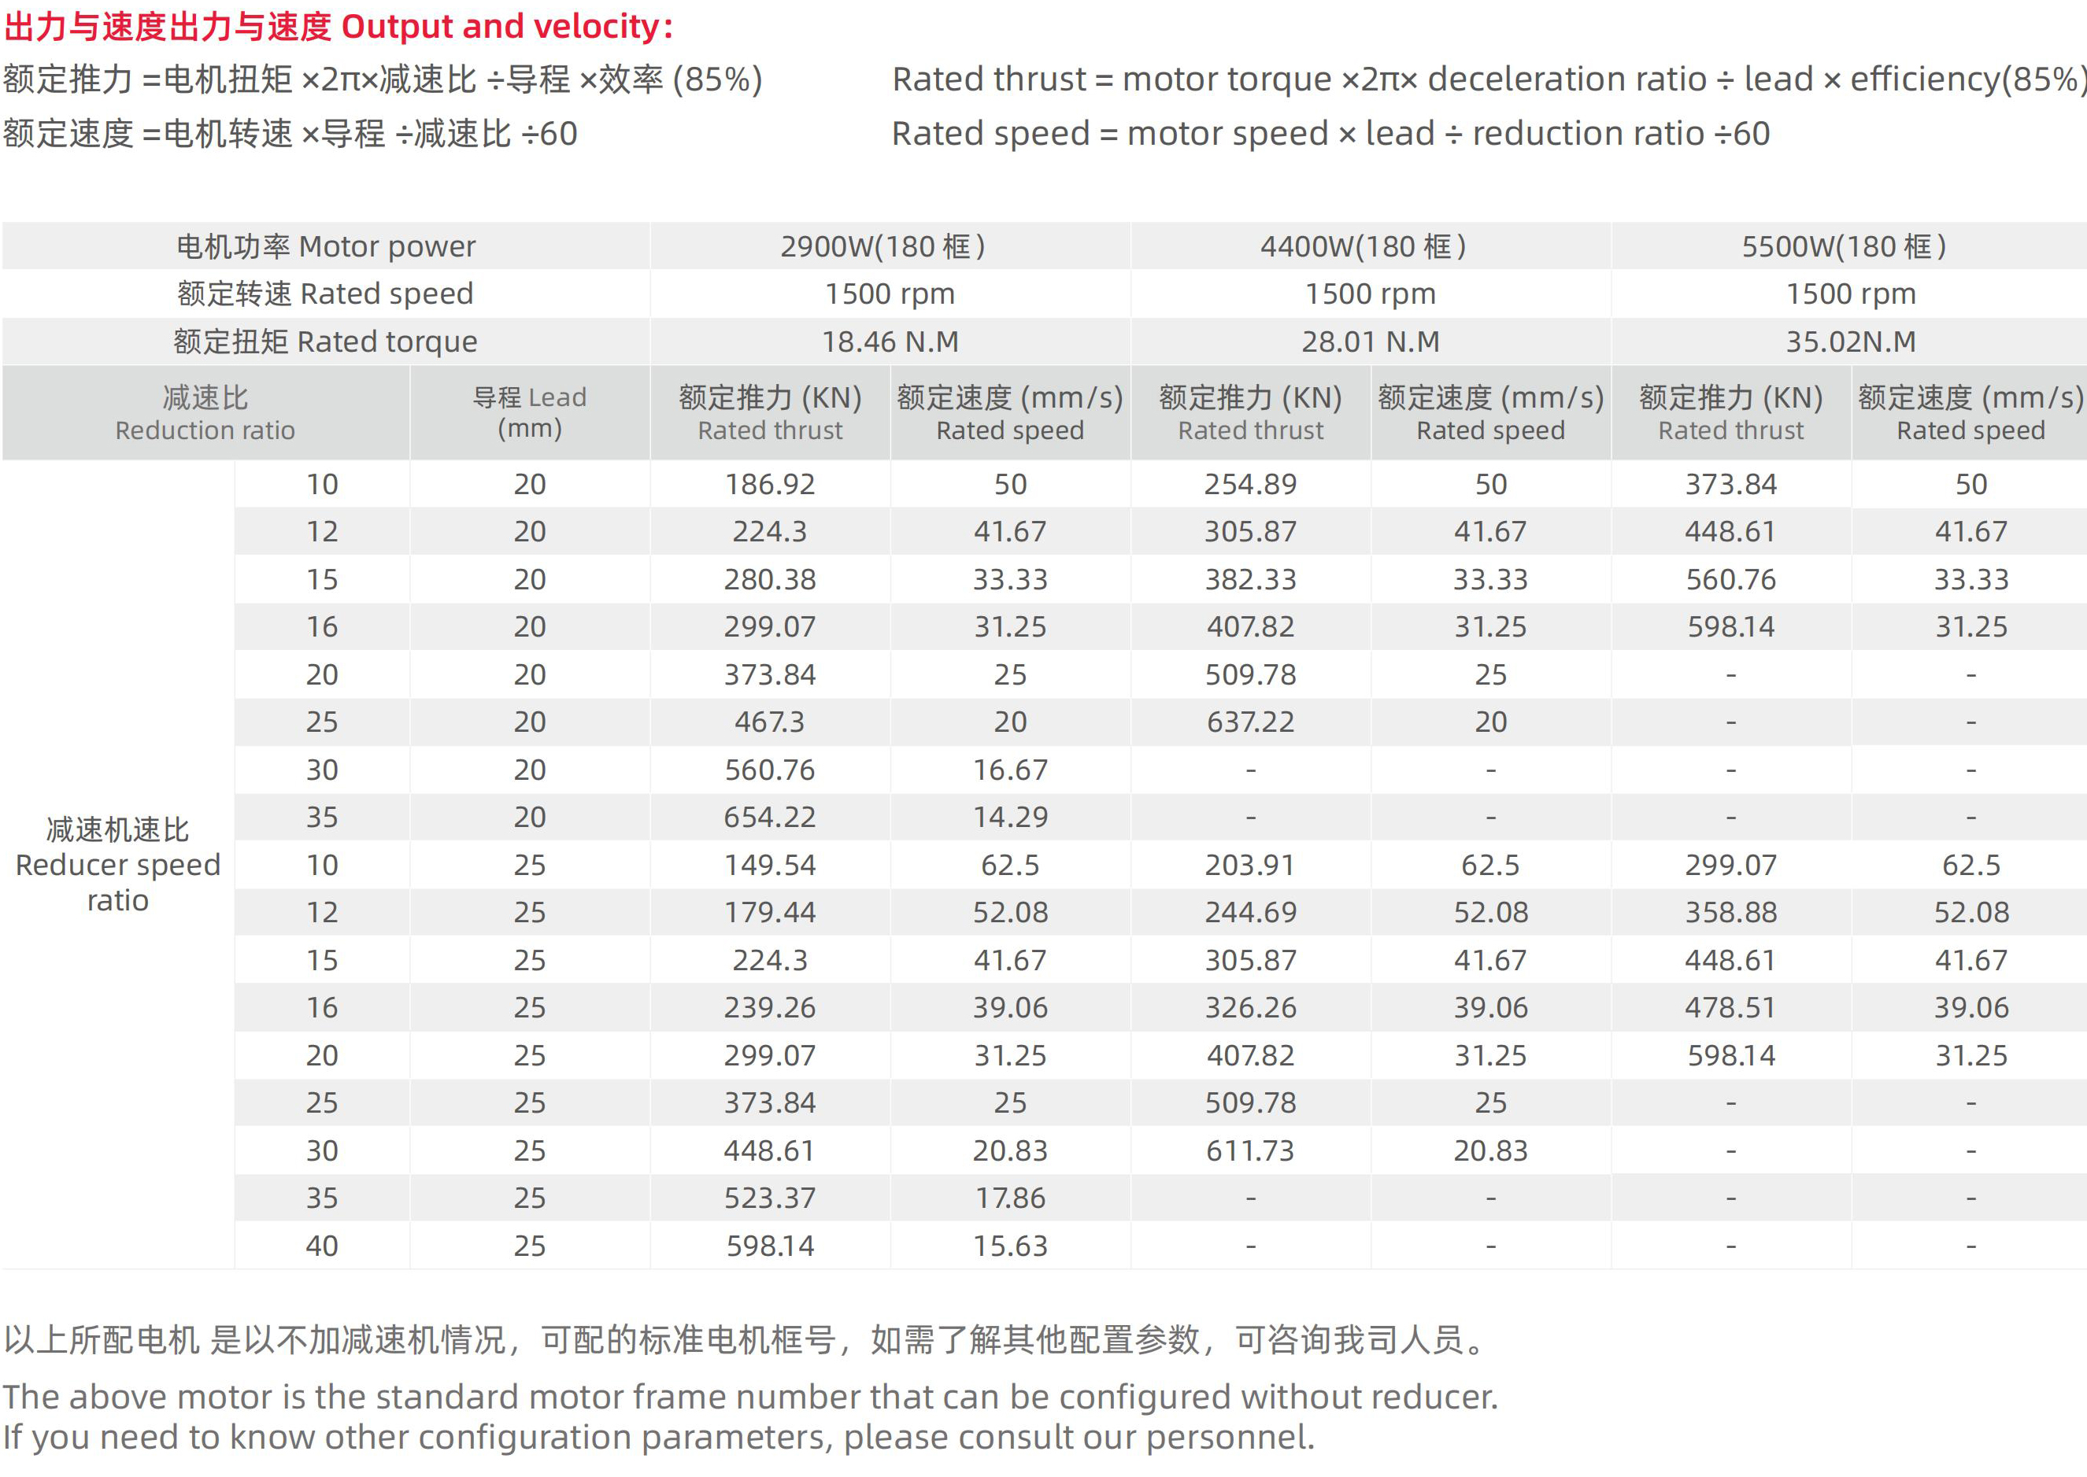
Task: Click the reduction ratio 40 cell
Action: click(321, 1246)
